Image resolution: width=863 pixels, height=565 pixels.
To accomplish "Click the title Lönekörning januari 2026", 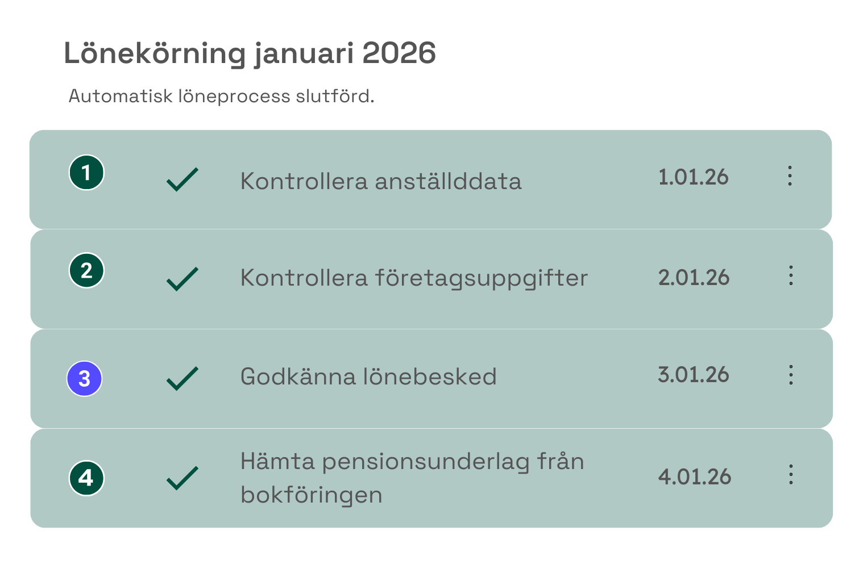I will [x=250, y=53].
